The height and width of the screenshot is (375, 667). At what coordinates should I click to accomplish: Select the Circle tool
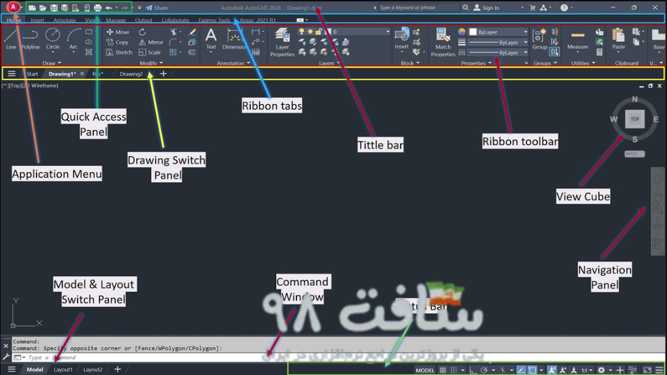53,39
